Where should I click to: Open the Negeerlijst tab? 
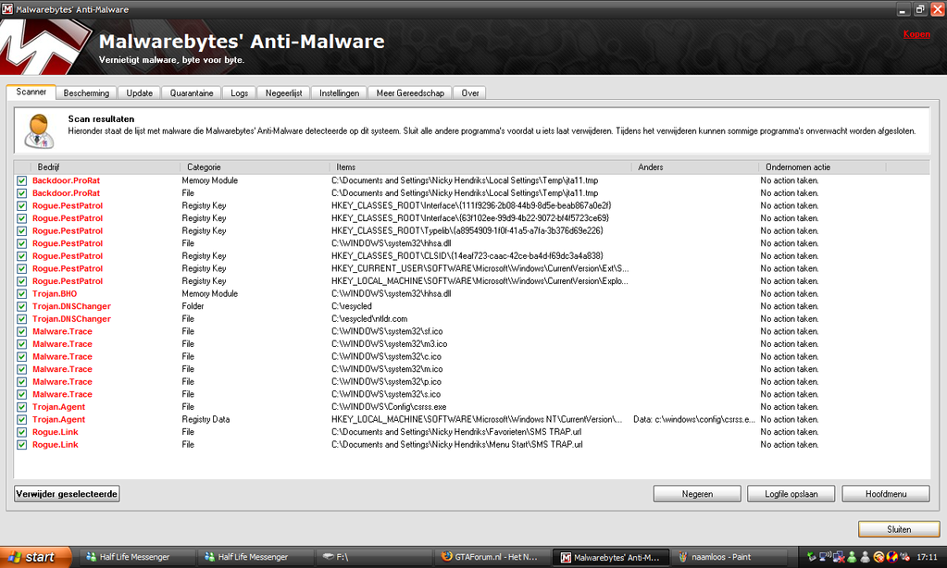coord(284,93)
